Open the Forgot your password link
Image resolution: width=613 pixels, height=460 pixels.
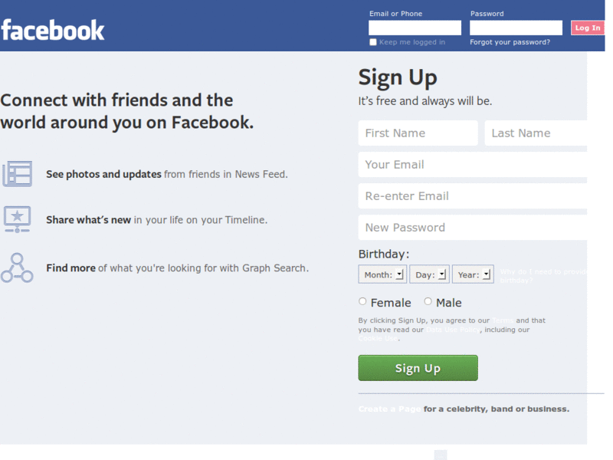[510, 42]
